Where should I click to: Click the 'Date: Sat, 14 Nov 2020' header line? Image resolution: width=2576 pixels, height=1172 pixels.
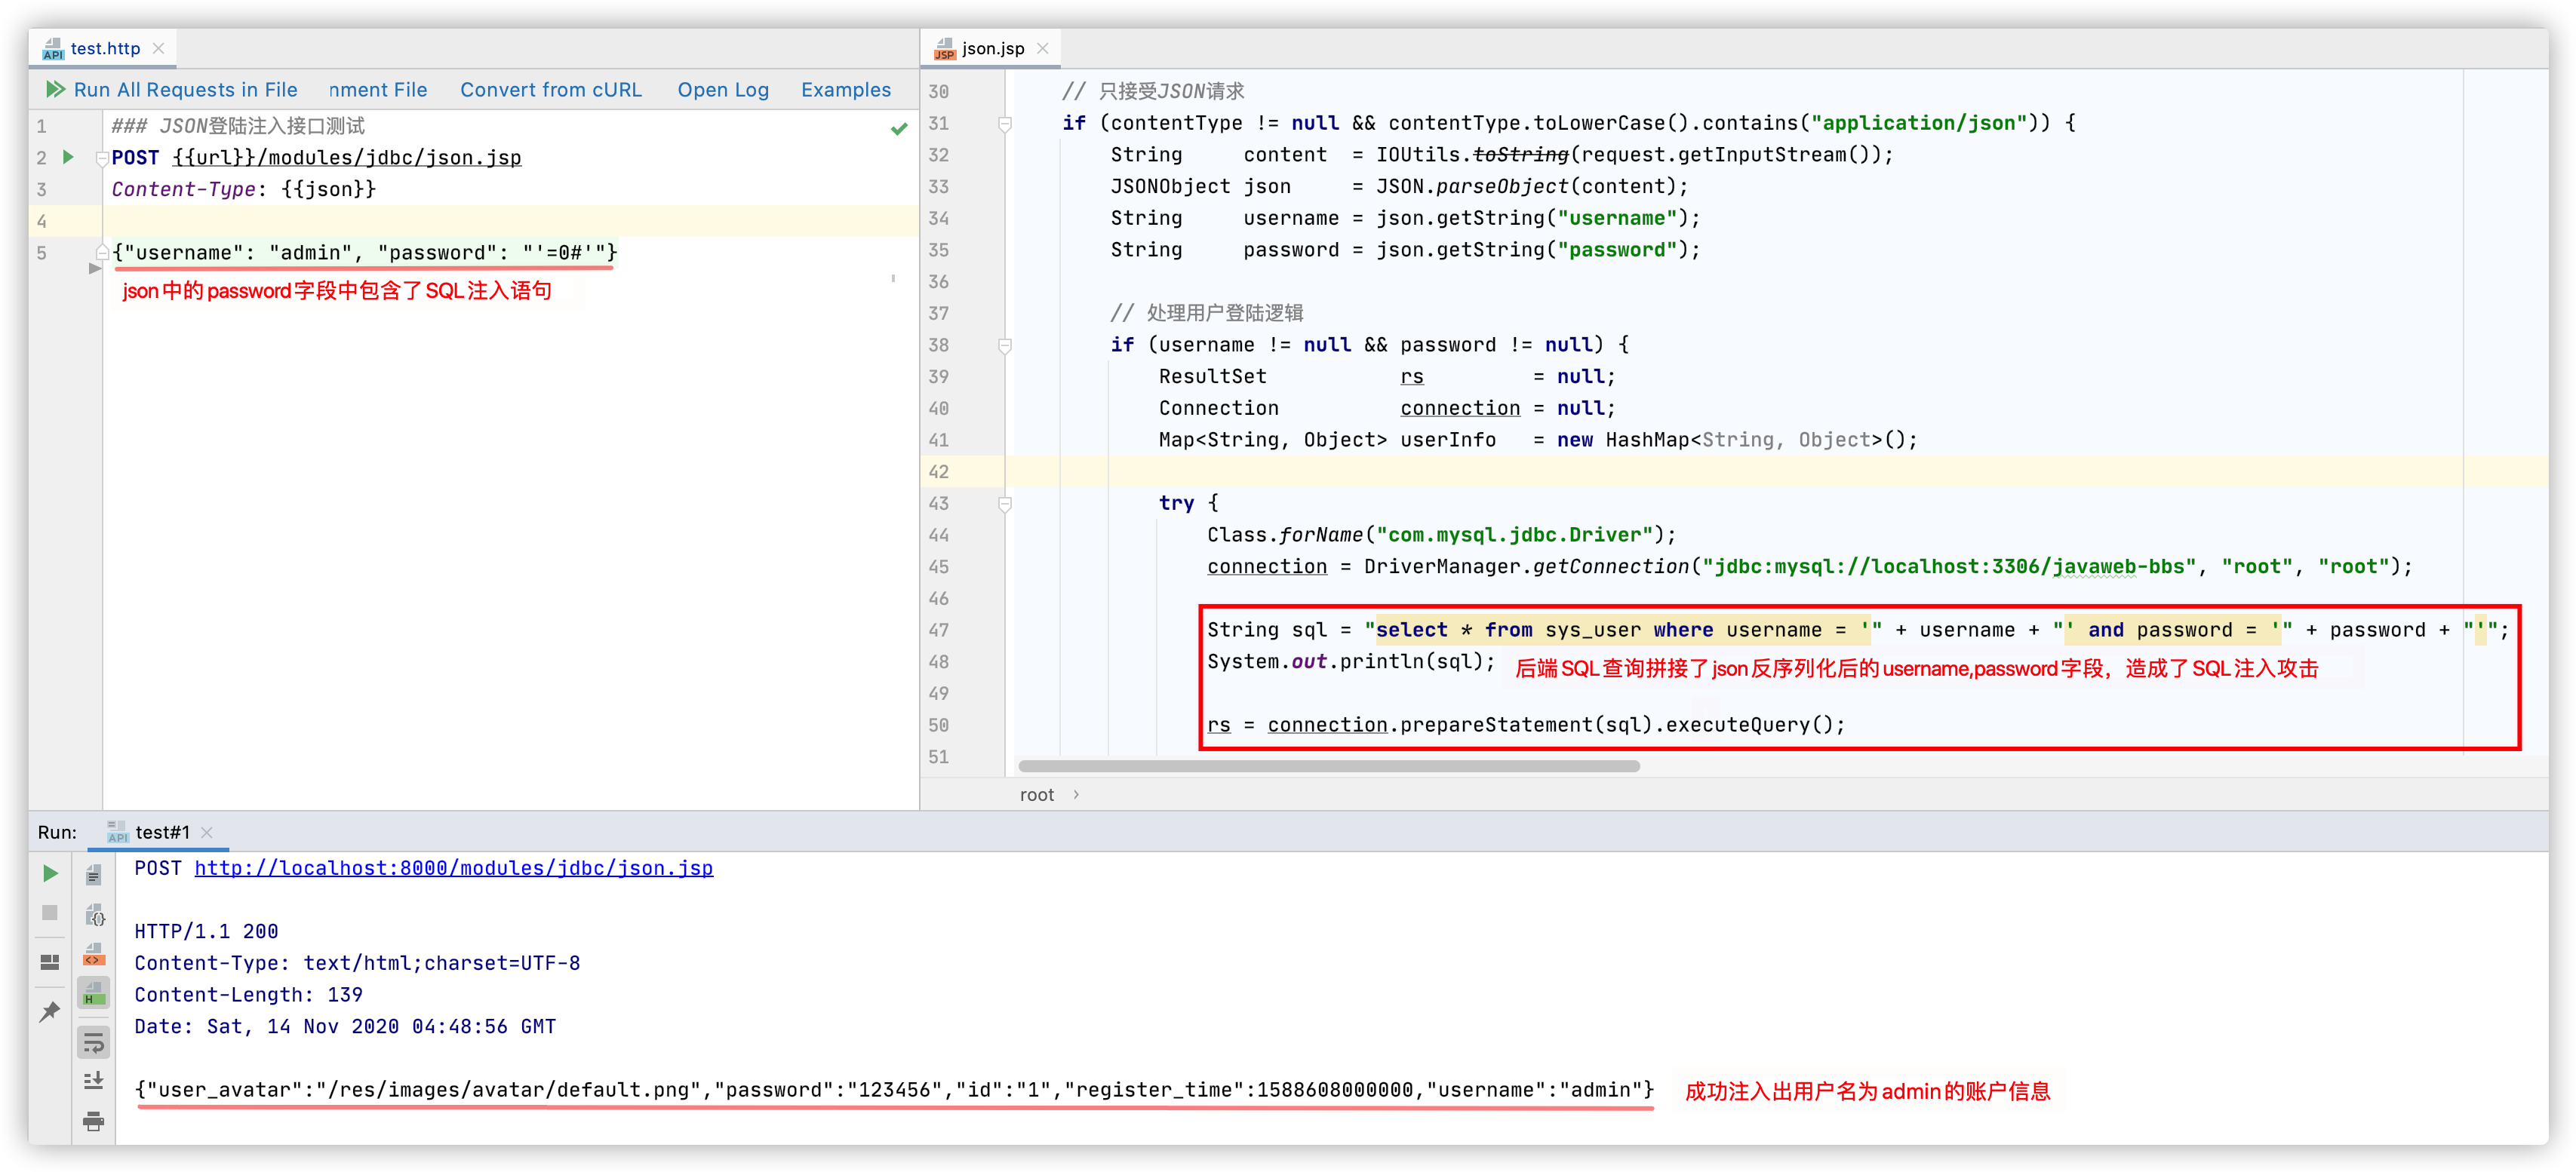(345, 1027)
